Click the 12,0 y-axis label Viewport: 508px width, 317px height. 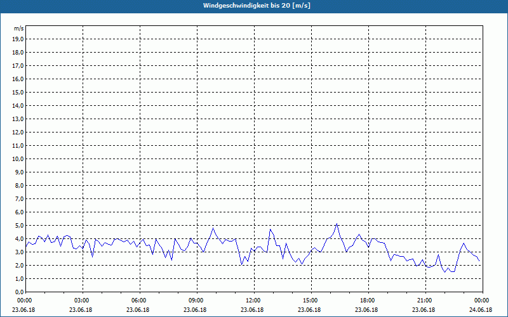(18, 132)
